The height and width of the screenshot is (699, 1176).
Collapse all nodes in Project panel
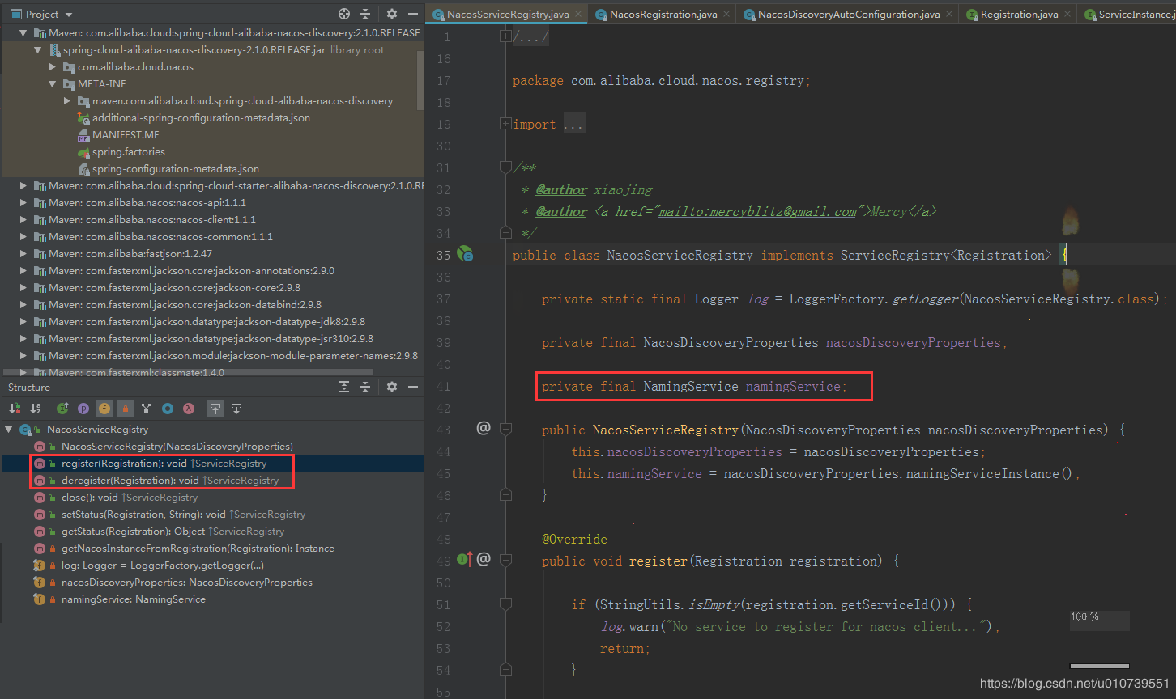365,14
